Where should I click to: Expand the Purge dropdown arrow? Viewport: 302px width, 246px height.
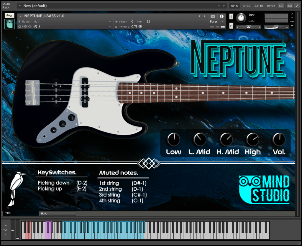coord(223,21)
